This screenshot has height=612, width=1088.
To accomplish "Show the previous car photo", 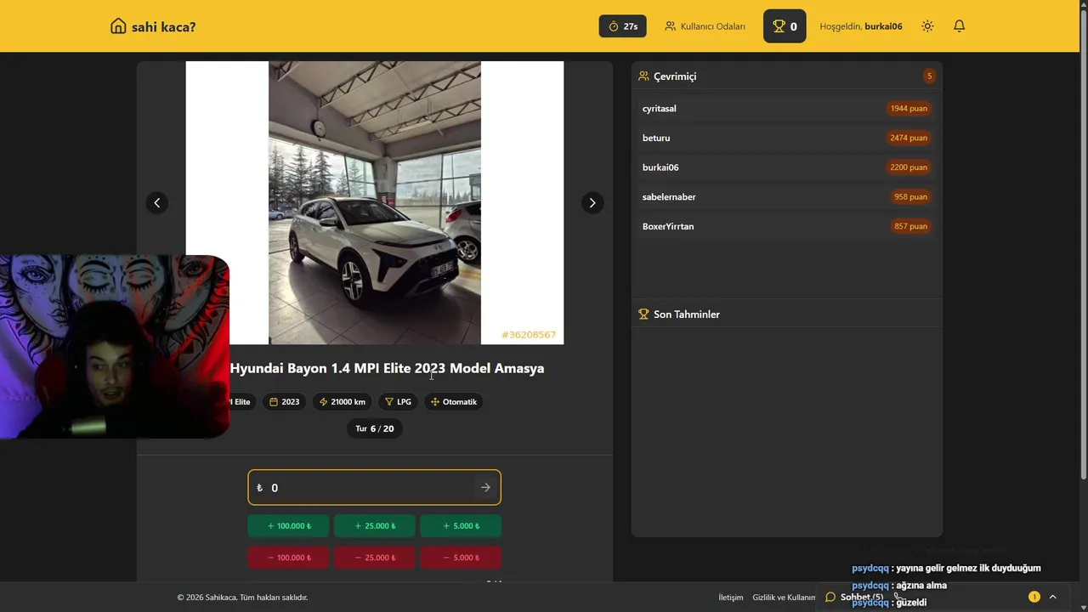I will tap(156, 202).
